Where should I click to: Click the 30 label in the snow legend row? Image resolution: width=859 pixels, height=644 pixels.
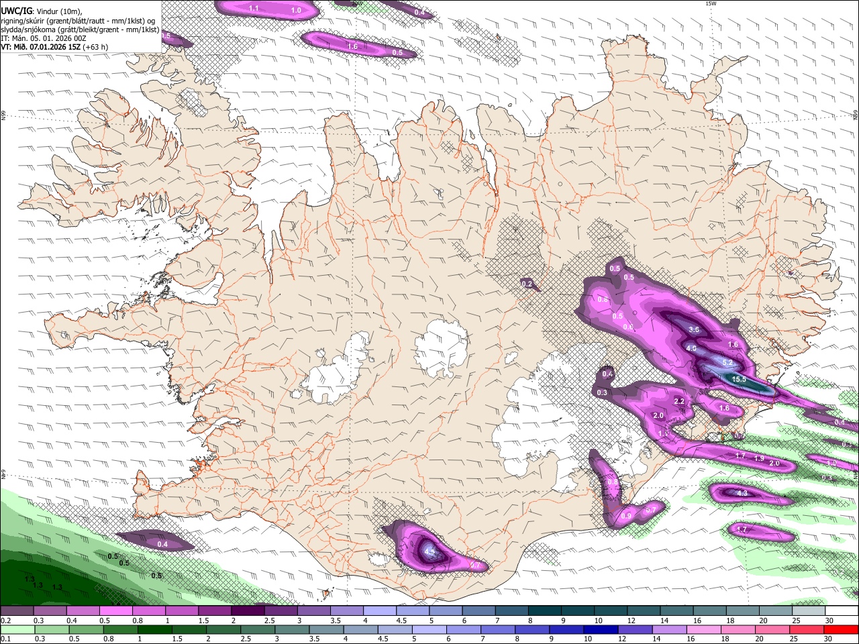click(829, 621)
